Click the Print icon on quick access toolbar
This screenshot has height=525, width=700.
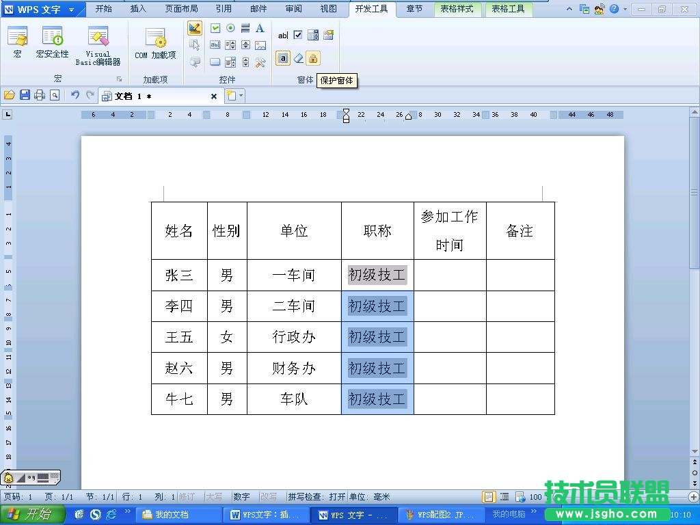(40, 95)
